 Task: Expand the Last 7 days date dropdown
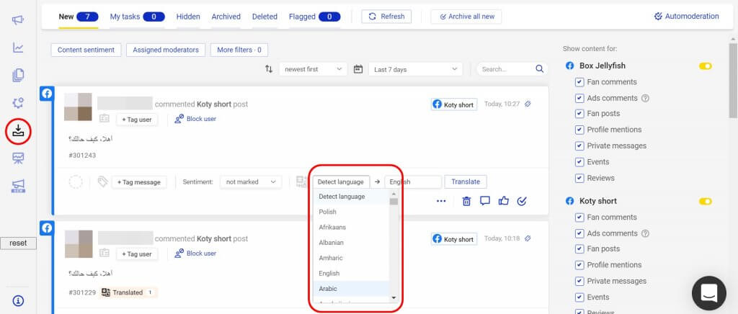point(415,69)
